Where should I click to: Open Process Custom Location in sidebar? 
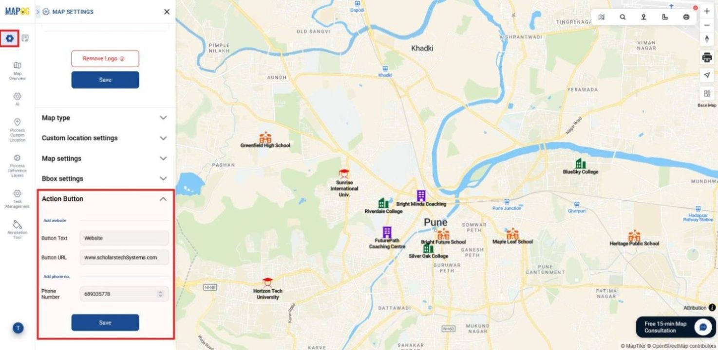pos(17,130)
